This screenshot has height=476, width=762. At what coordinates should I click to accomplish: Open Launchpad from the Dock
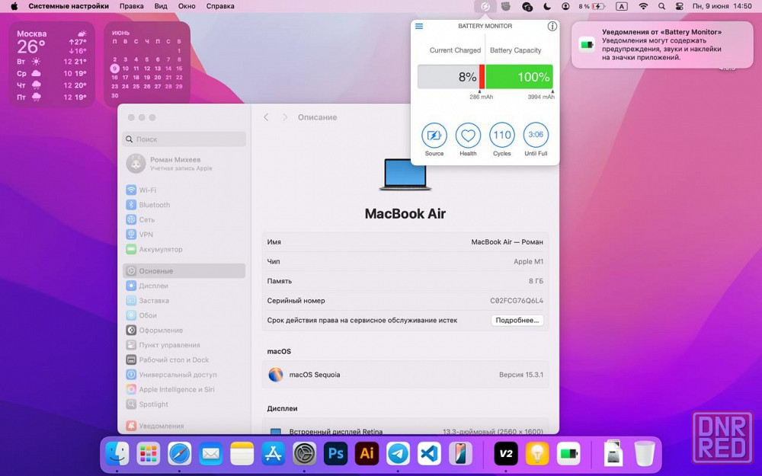click(149, 454)
